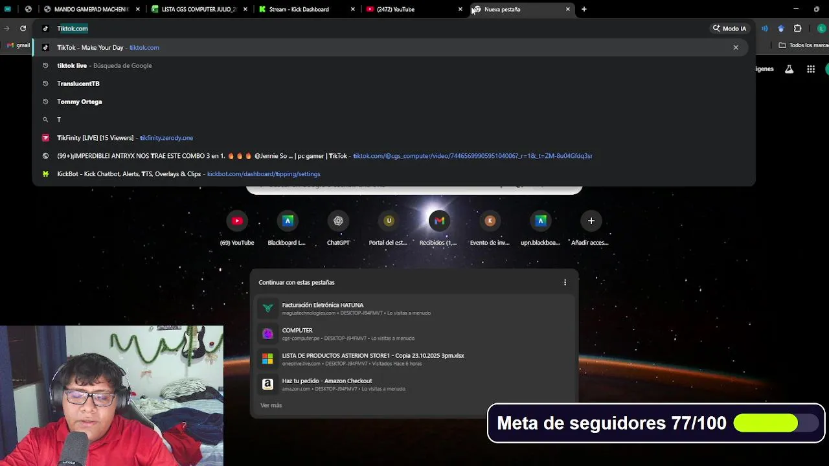
Task: Click the webcam overlay thumbnail
Action: [x=111, y=395]
